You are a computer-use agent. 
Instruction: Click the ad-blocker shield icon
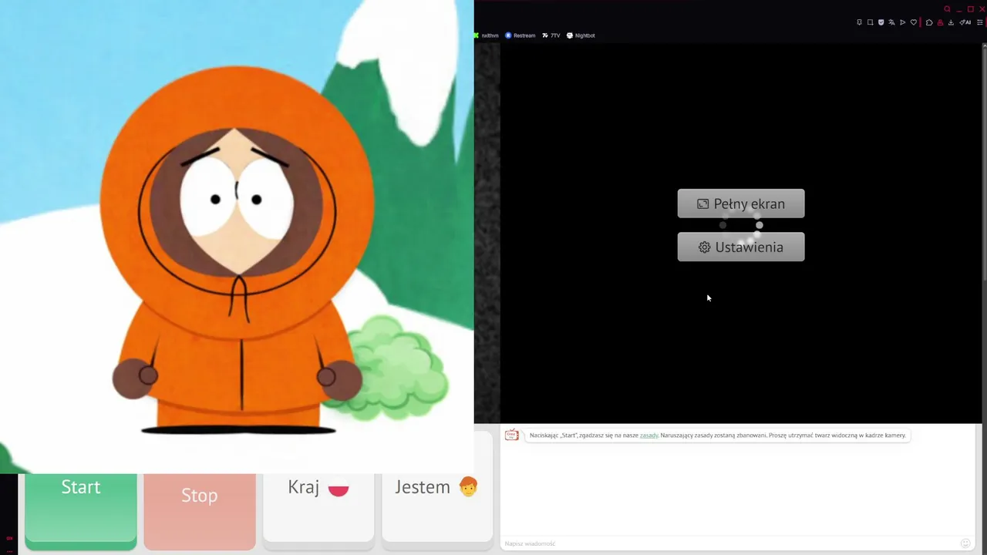(881, 22)
